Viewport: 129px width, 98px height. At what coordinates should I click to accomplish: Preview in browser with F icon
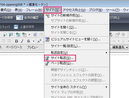click(24, 35)
